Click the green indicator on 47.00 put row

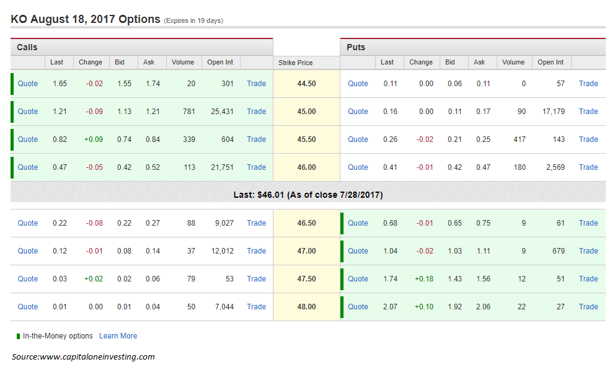pos(342,250)
